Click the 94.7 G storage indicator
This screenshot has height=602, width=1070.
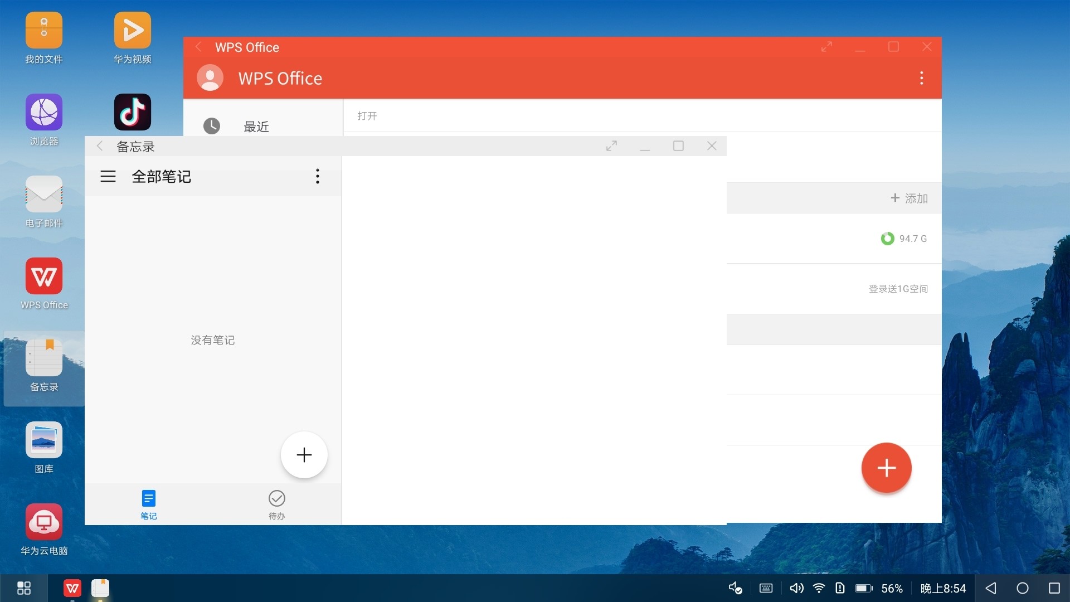(x=904, y=239)
